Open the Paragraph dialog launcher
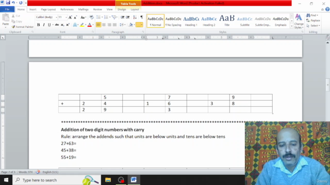This screenshot has height=185, width=330. click(x=143, y=32)
